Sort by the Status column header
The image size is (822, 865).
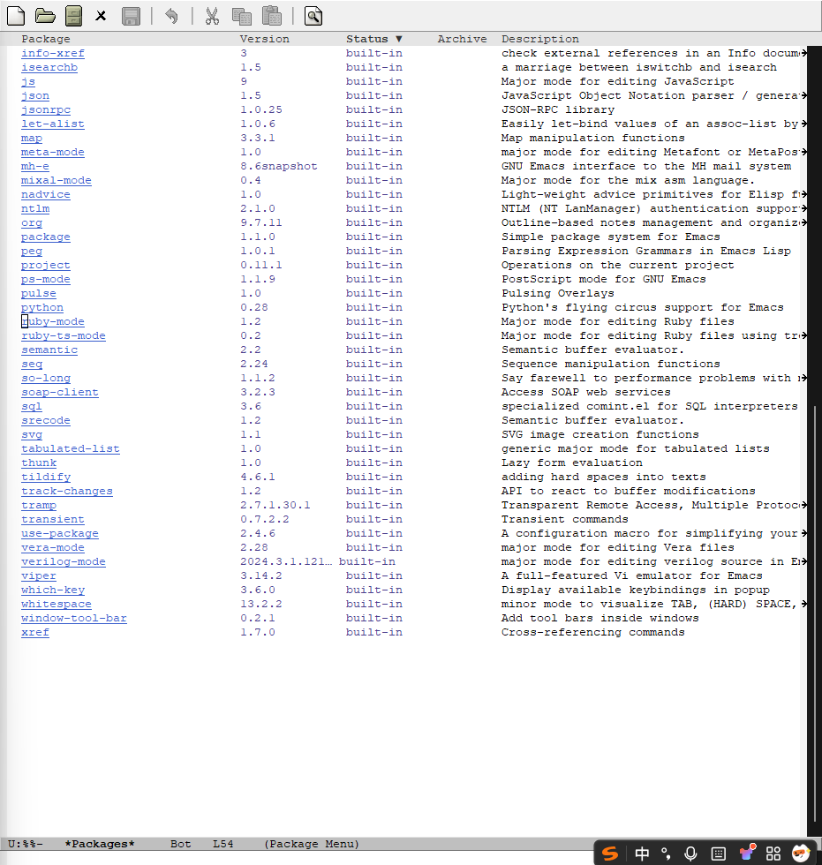tap(374, 39)
